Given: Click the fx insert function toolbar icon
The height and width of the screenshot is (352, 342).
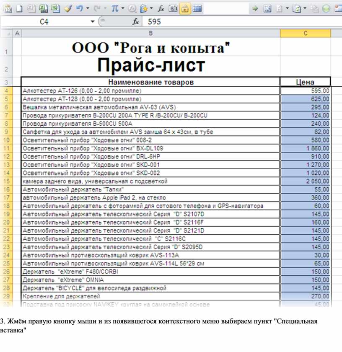Looking at the screenshot, I should (x=161, y=8).
